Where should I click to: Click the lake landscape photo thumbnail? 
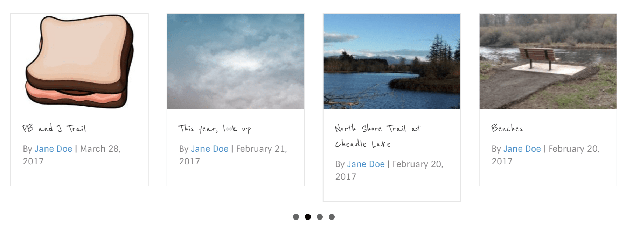point(391,61)
